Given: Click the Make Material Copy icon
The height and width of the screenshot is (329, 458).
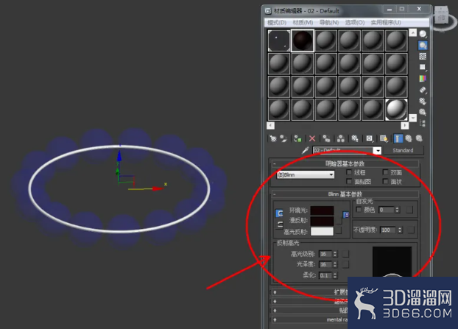Looking at the screenshot, I should click(x=326, y=138).
